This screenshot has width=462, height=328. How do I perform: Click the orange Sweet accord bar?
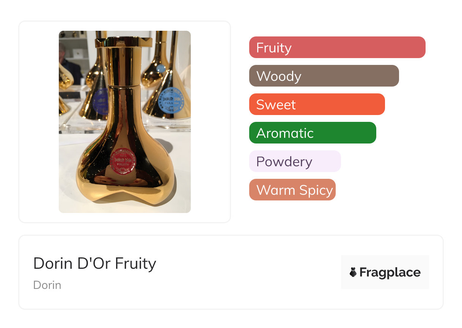point(317,104)
